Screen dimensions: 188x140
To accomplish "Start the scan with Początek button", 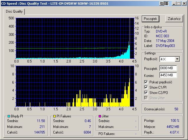I will click(x=151, y=19).
